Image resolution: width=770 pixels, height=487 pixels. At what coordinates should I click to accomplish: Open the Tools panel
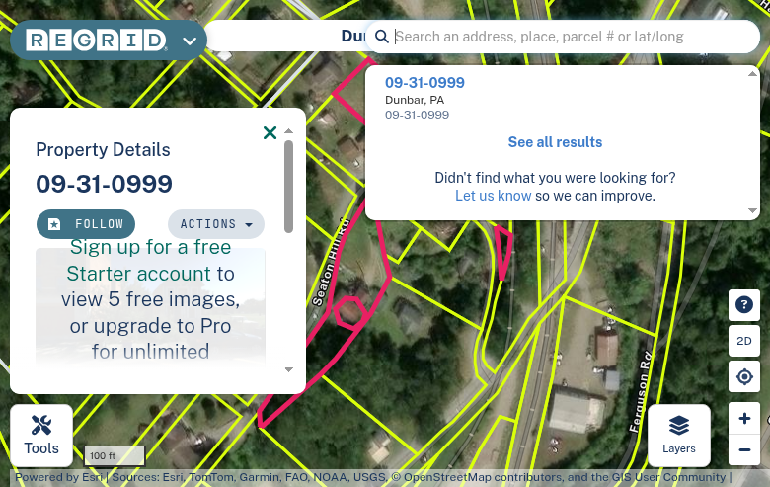(41, 436)
